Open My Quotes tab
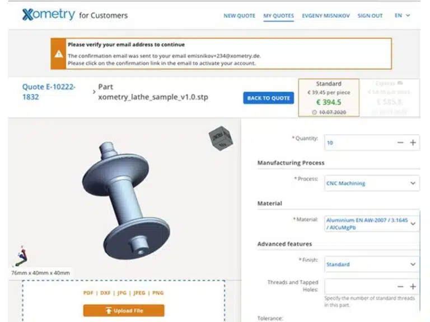The width and height of the screenshot is (430, 322). 278,16
